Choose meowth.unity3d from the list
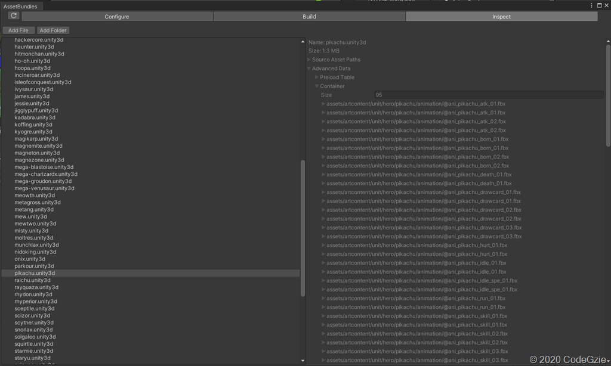This screenshot has width=611, height=366. pyautogui.click(x=35, y=196)
